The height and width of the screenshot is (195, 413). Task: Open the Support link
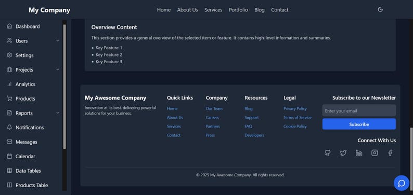point(252,118)
